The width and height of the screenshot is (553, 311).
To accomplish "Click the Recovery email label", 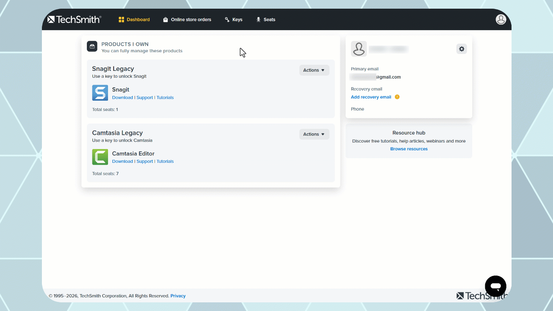I will coord(366,89).
